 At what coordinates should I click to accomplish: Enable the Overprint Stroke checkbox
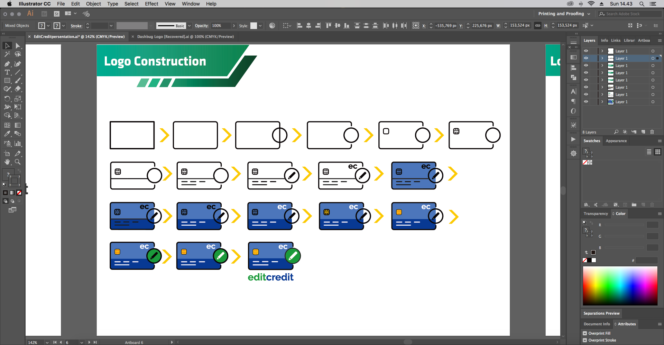pos(585,340)
